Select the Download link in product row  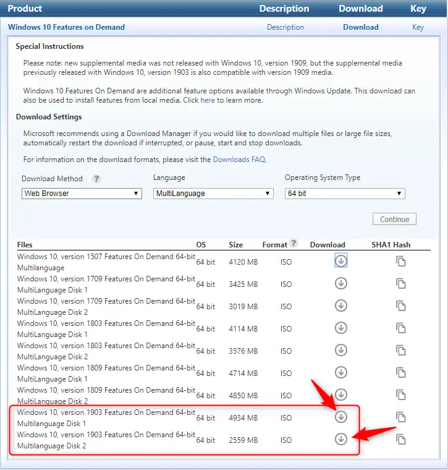point(360,27)
